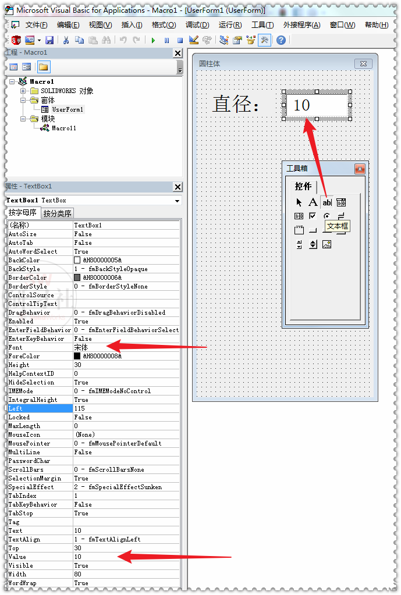401x595 pixels.
Task: Click the Paste toolbar icon
Action: click(93, 40)
